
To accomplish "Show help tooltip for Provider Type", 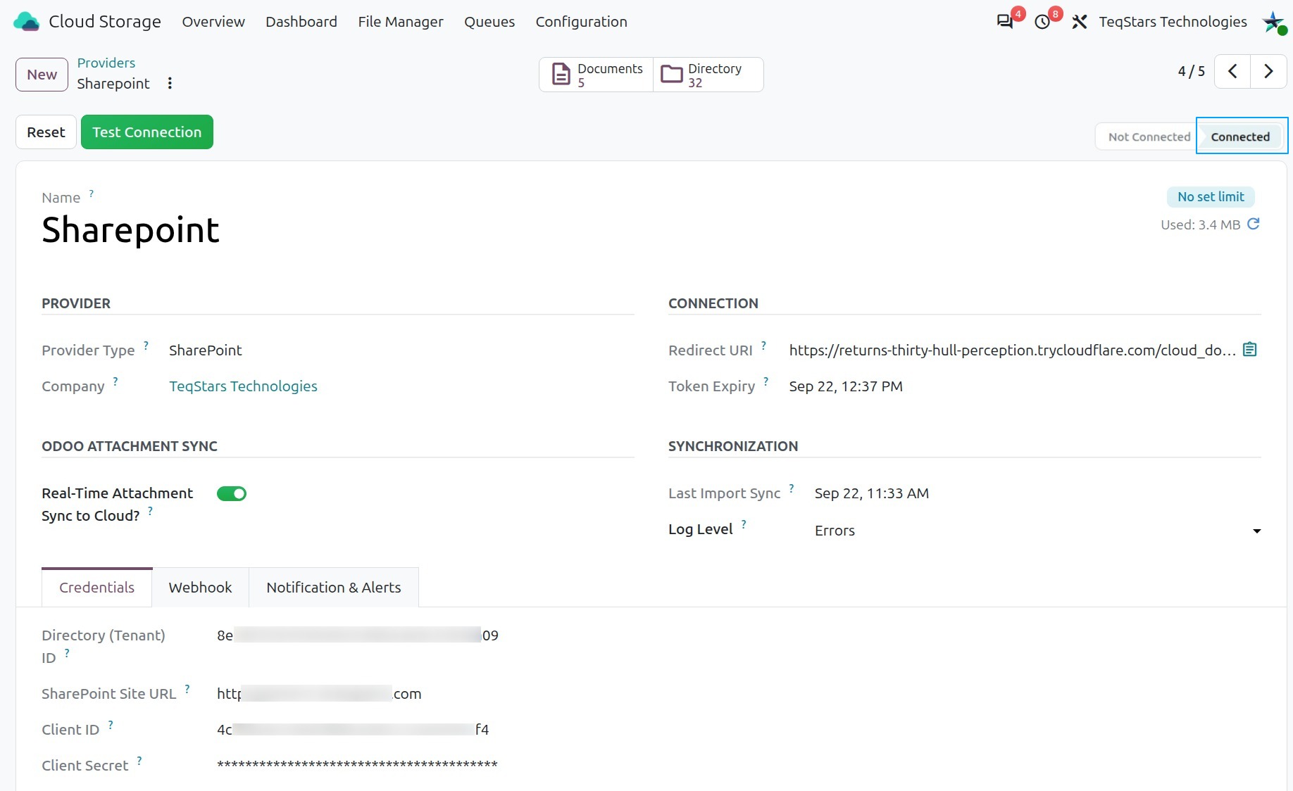I will 146,345.
